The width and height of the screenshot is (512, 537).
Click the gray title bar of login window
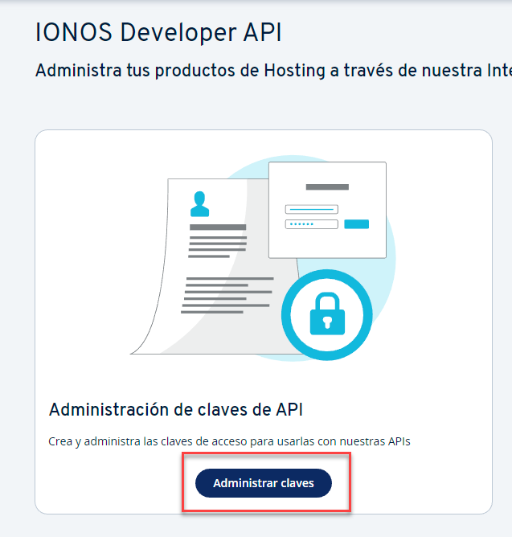[327, 187]
